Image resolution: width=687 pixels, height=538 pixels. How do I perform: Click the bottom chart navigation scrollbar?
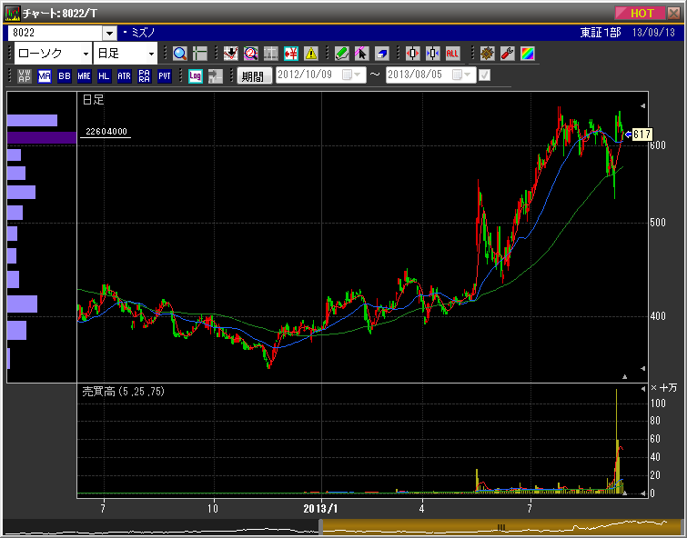(x=343, y=527)
